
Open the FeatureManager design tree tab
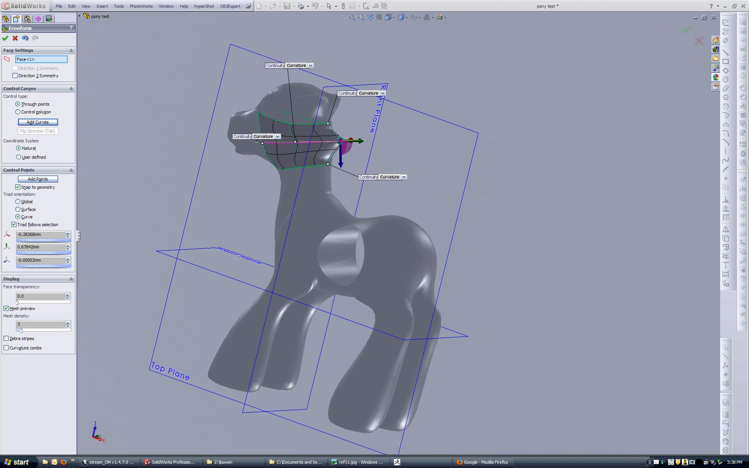tap(5, 19)
